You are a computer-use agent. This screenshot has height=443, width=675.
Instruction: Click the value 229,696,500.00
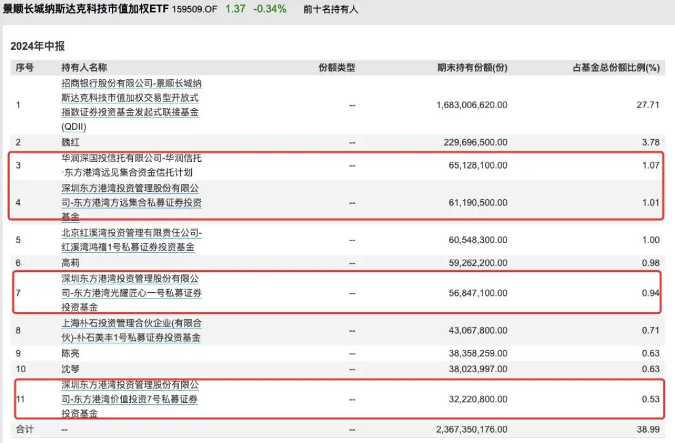pos(476,142)
